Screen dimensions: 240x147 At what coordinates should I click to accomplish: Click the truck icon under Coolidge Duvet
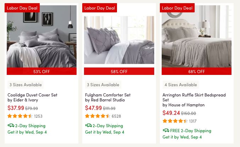coord(11,125)
